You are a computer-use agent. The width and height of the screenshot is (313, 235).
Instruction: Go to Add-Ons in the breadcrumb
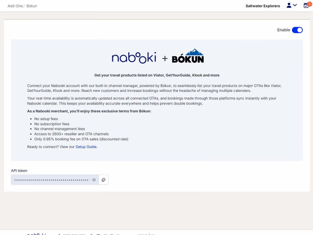(x=15, y=6)
